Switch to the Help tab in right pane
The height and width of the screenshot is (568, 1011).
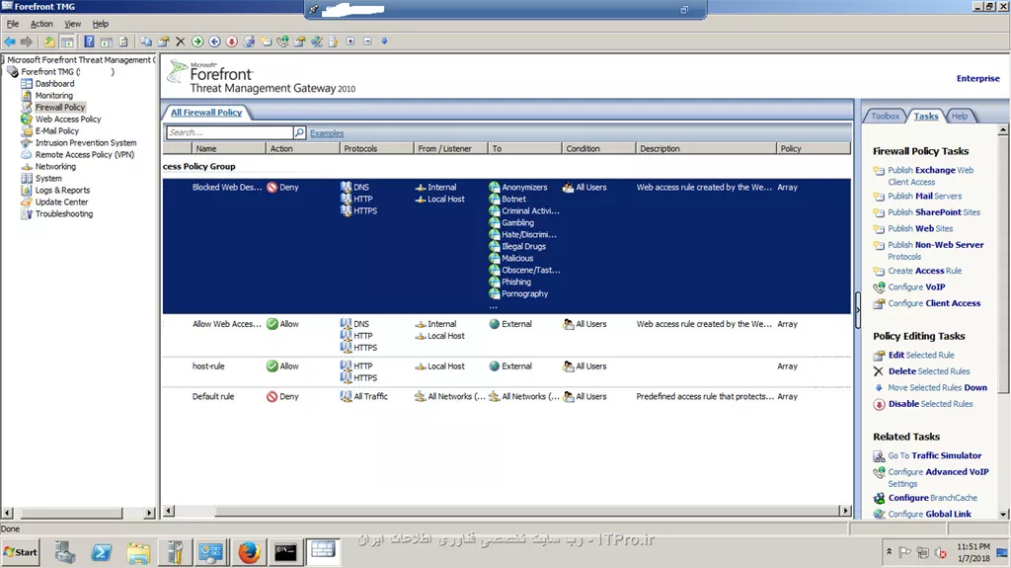tap(960, 117)
